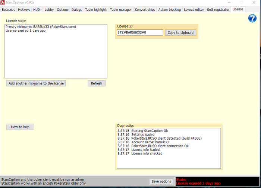Screen dimensions: 261x188
Task: Switch to the Betscript tab
Action: pos(8,10)
